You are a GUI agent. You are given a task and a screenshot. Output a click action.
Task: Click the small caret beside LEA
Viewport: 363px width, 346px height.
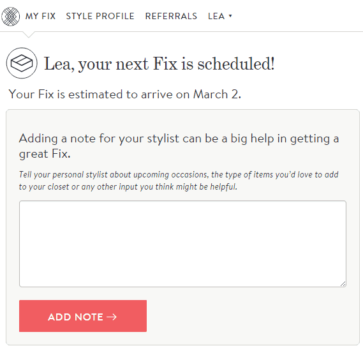pyautogui.click(x=230, y=16)
